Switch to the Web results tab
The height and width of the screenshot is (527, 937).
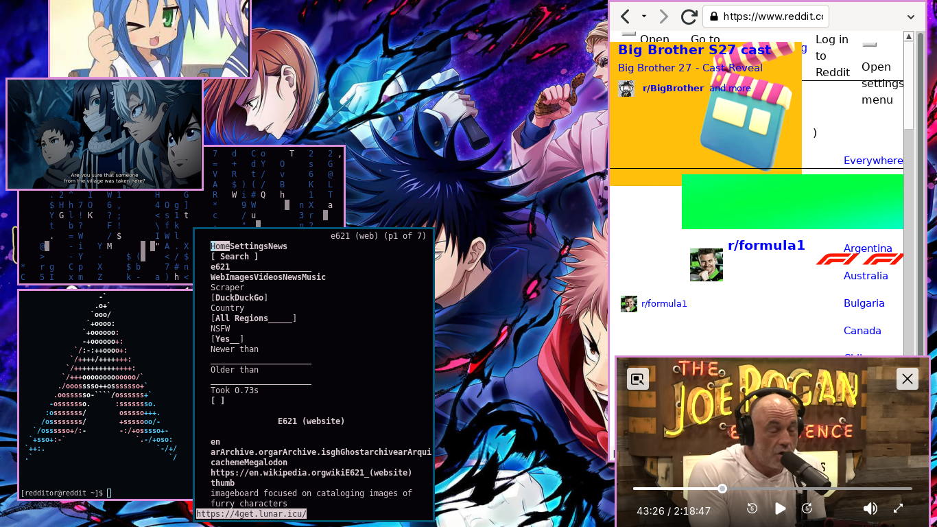(x=218, y=277)
